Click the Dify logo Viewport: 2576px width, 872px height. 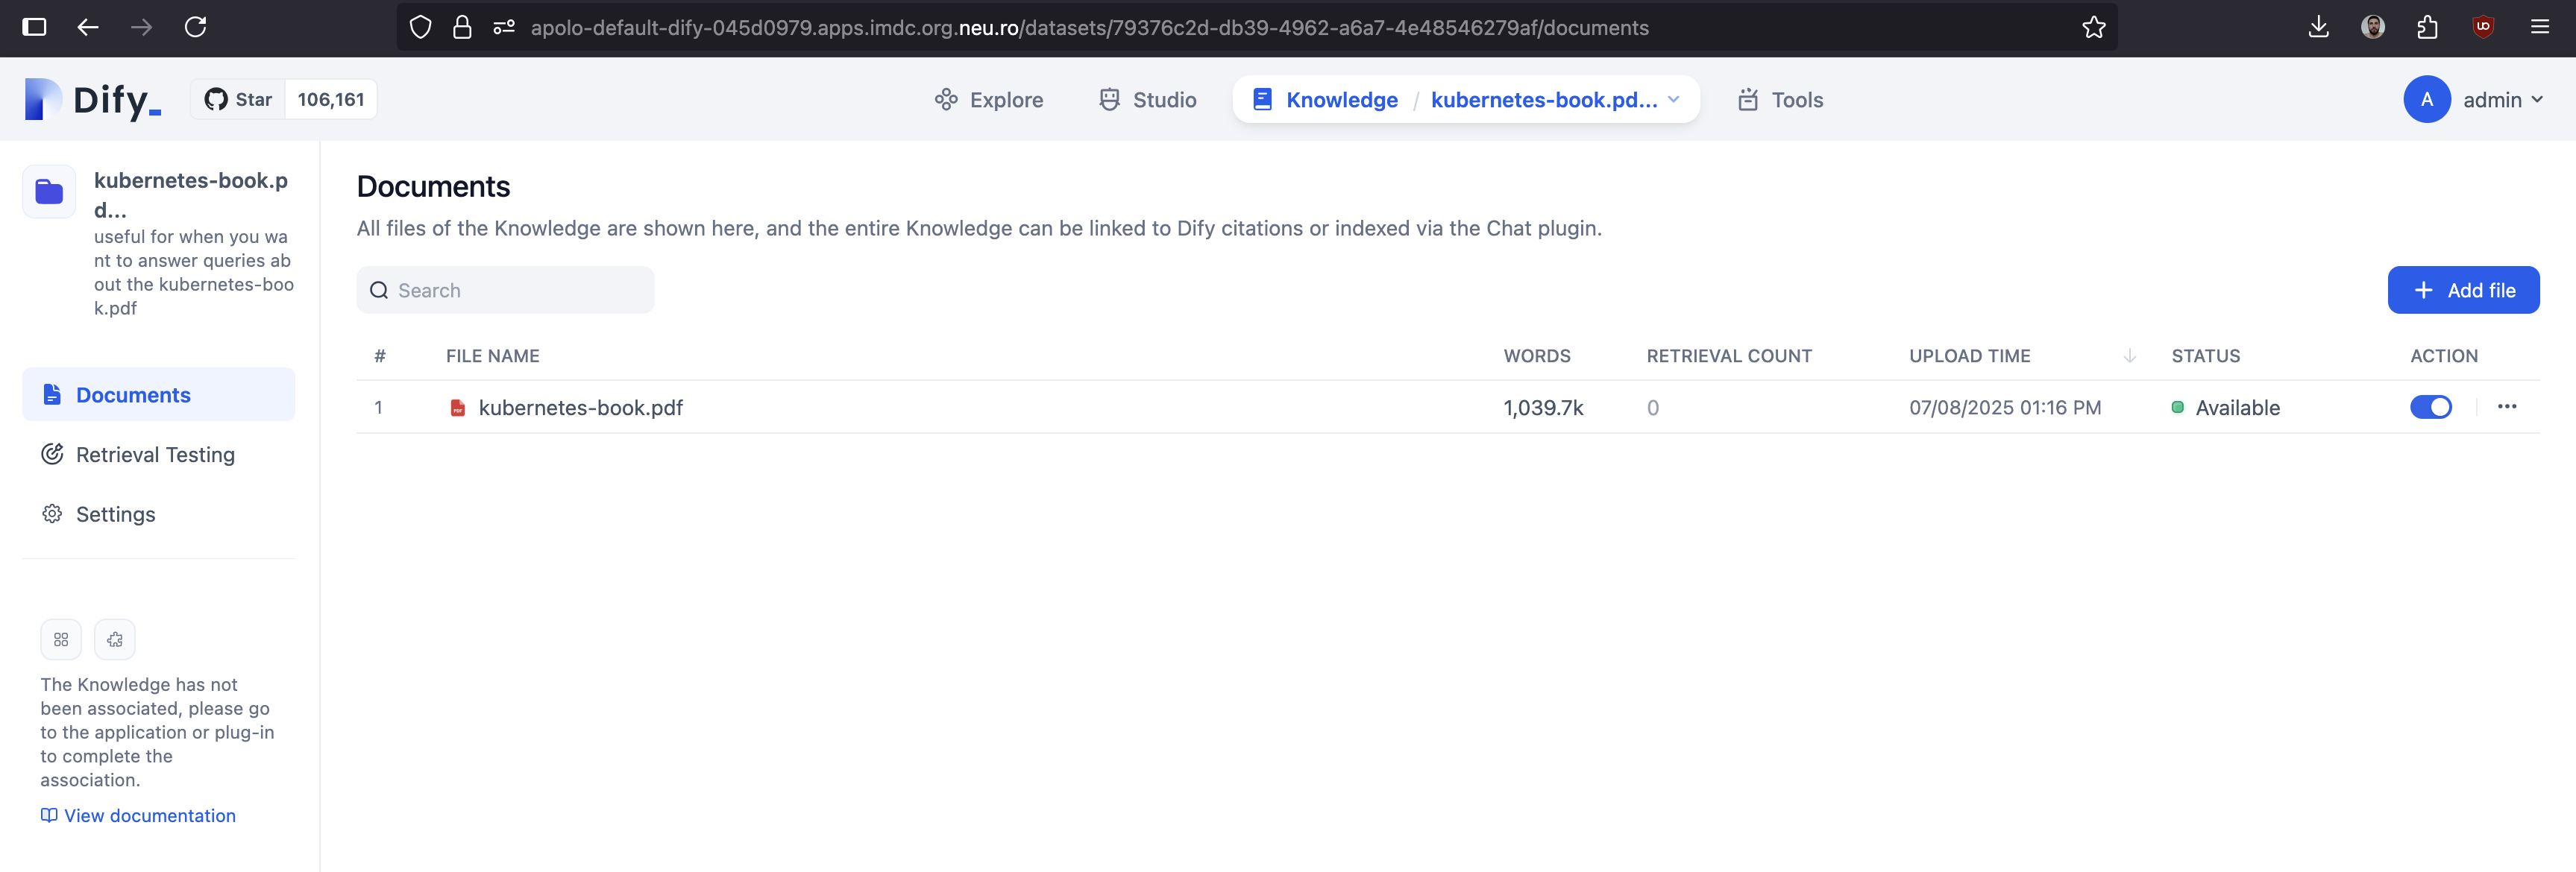[x=92, y=99]
